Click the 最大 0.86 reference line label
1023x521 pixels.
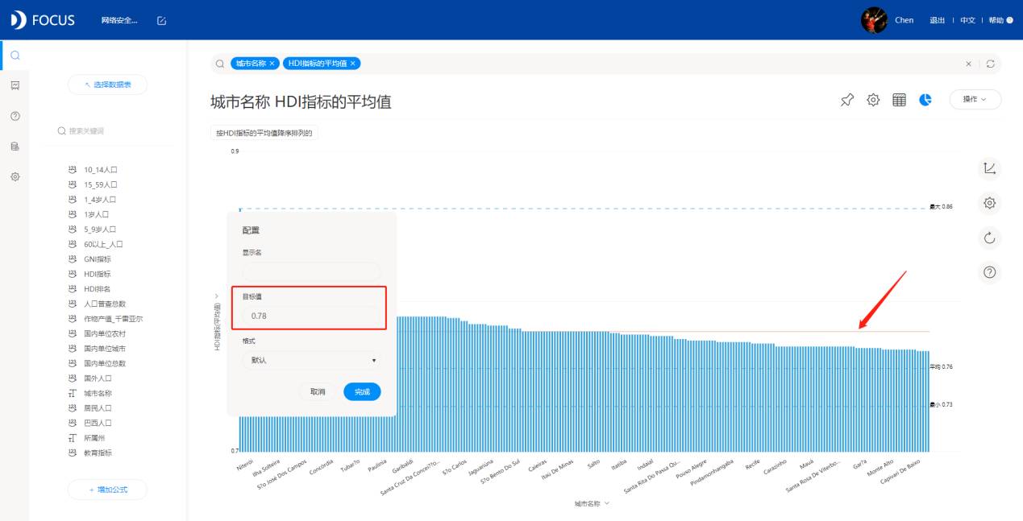[942, 207]
